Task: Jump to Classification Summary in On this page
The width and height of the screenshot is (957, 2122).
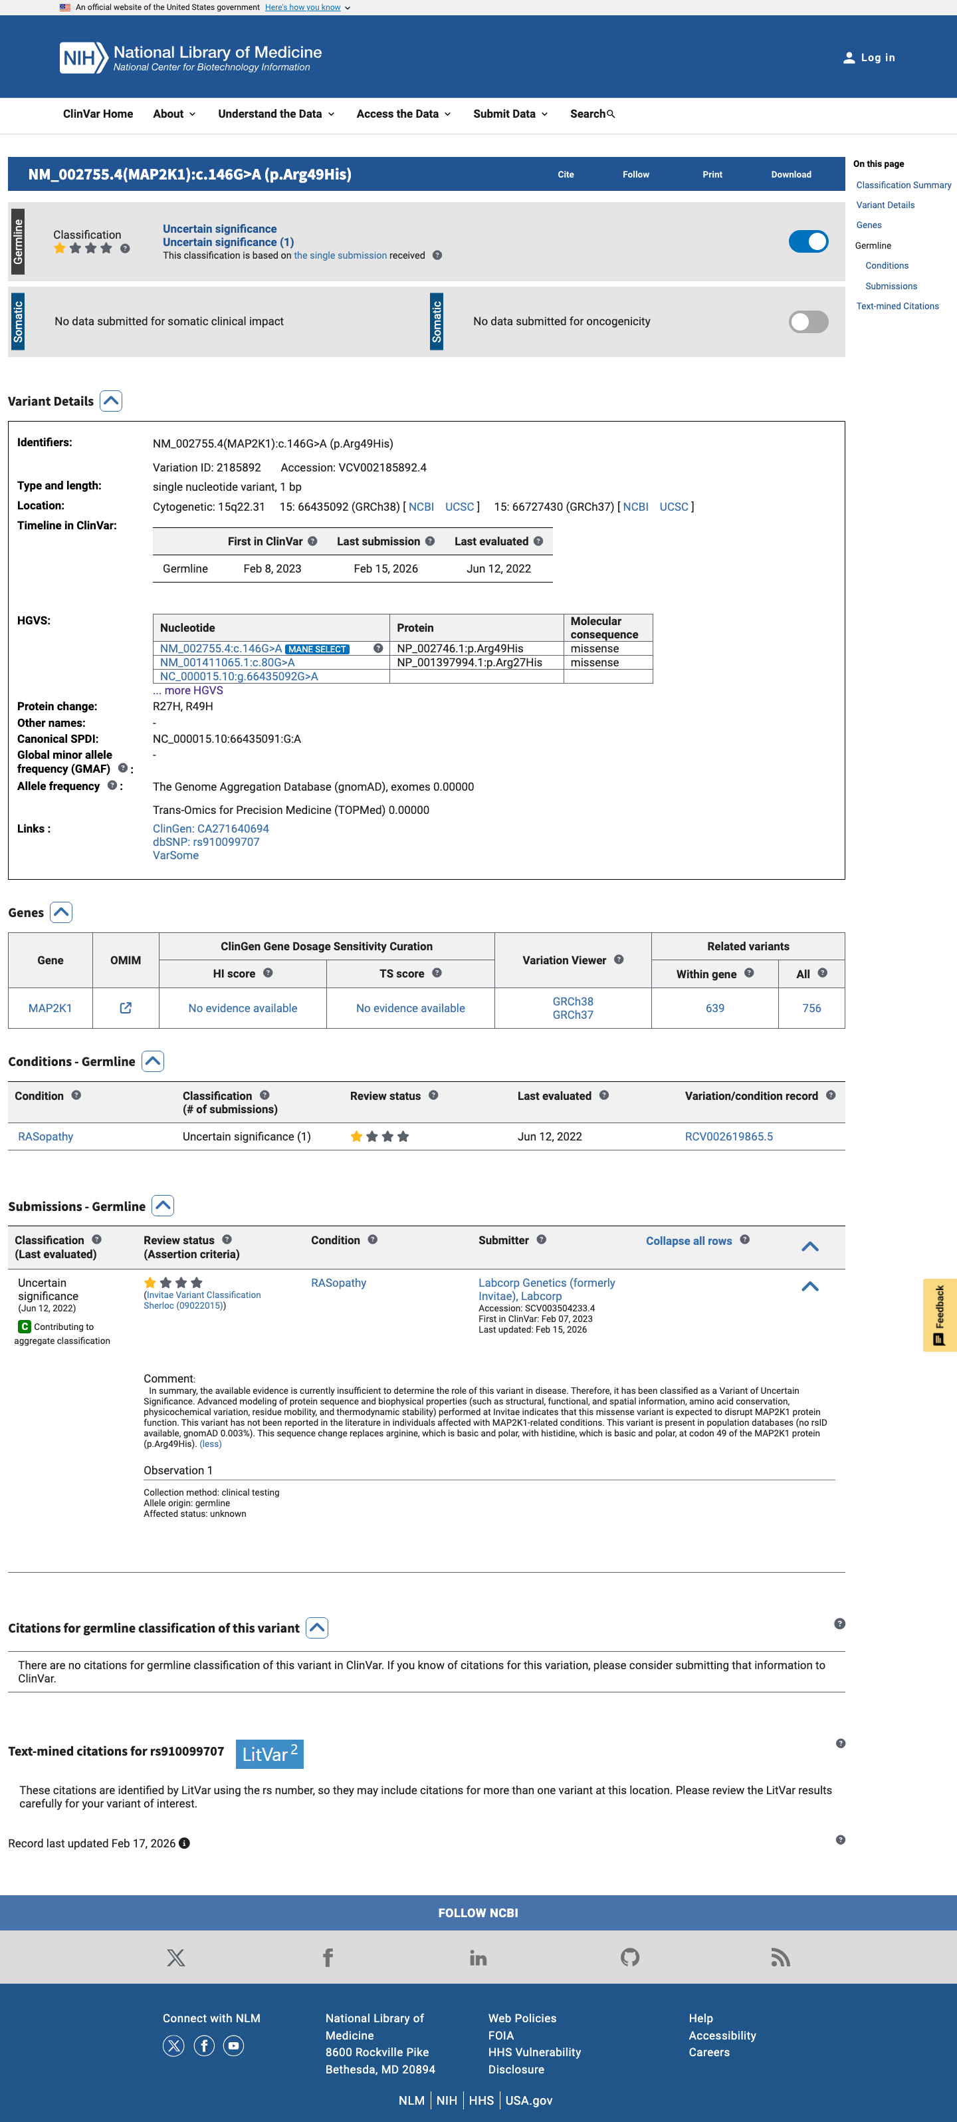Action: pyautogui.click(x=903, y=186)
